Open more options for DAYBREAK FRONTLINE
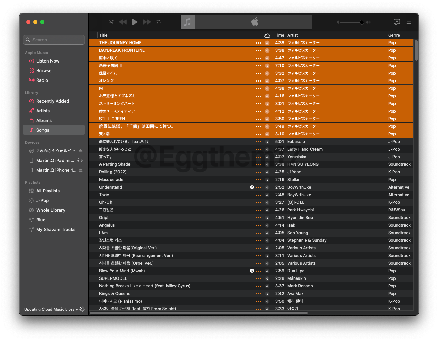438x341 pixels. tap(258, 50)
